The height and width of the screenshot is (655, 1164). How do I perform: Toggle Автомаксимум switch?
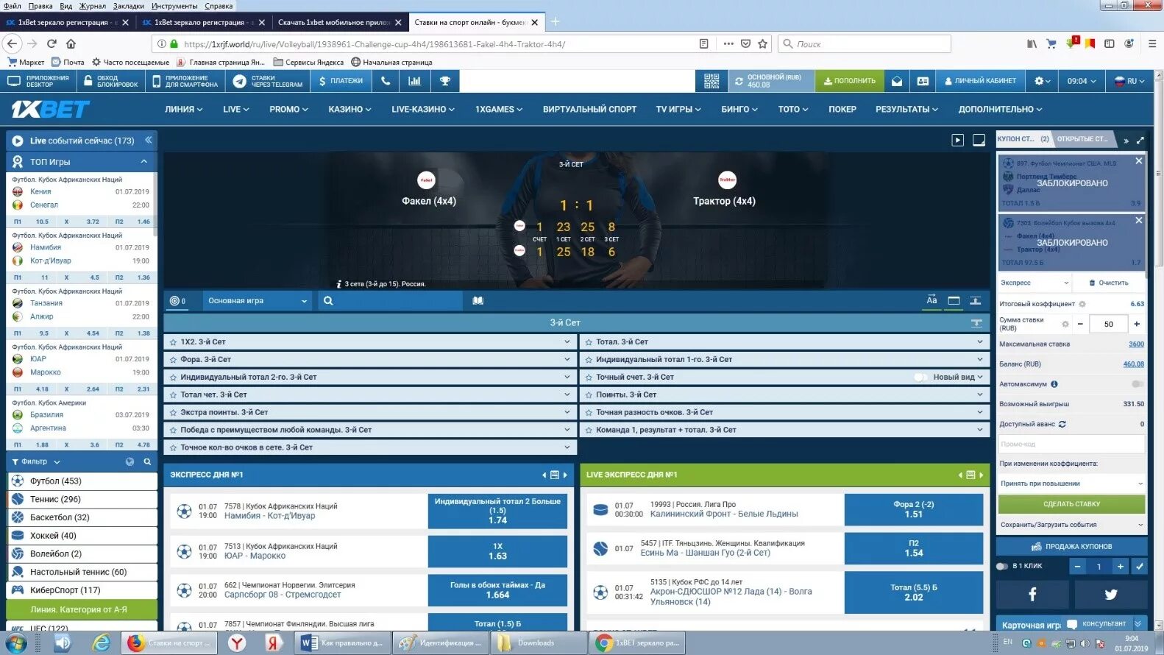(1137, 384)
